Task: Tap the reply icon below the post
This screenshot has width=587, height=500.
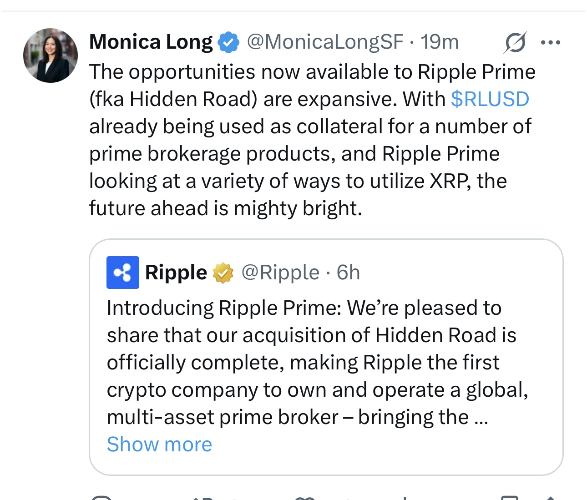Action: [x=101, y=498]
